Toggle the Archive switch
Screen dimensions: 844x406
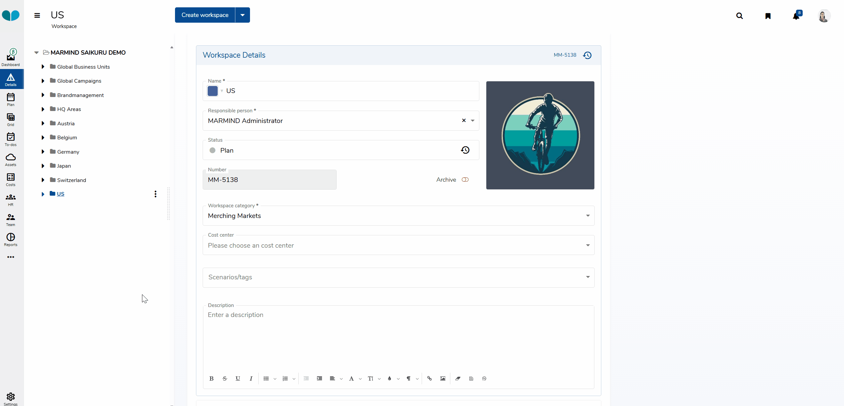465,179
